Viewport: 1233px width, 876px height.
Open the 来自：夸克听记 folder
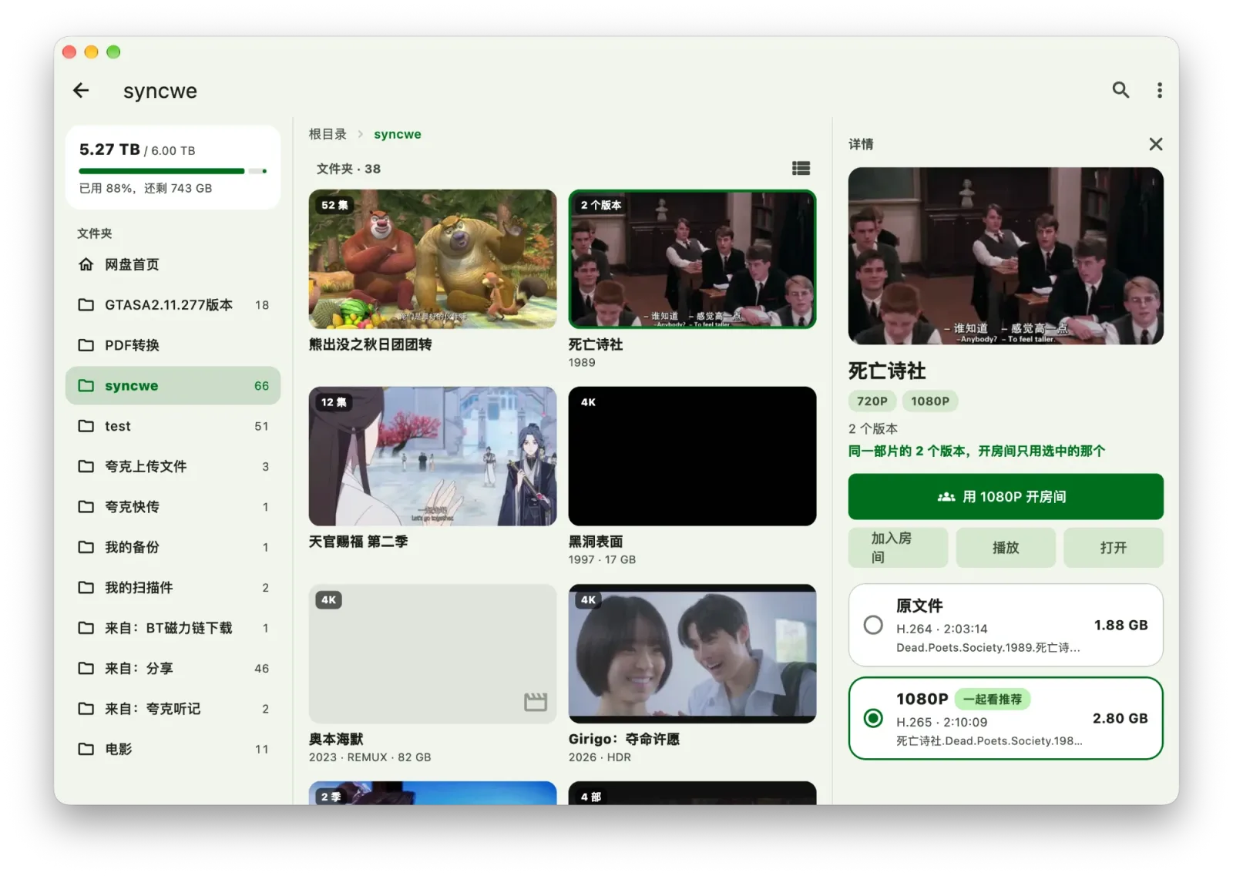point(173,709)
